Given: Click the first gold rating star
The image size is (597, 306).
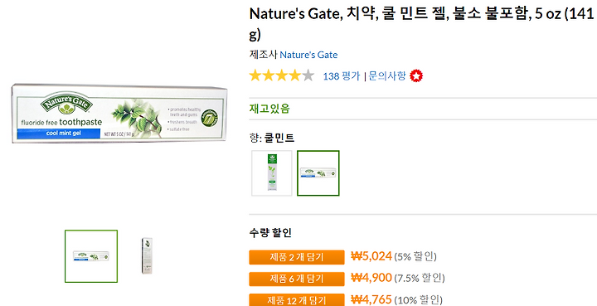Looking at the screenshot, I should pyautogui.click(x=255, y=75).
